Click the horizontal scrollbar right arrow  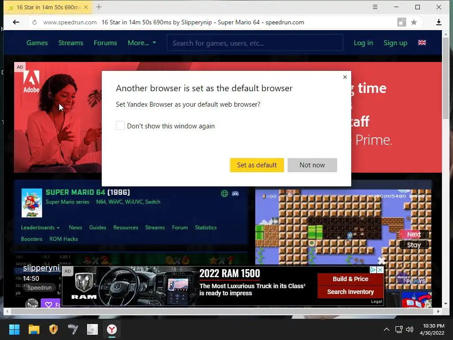(438, 312)
